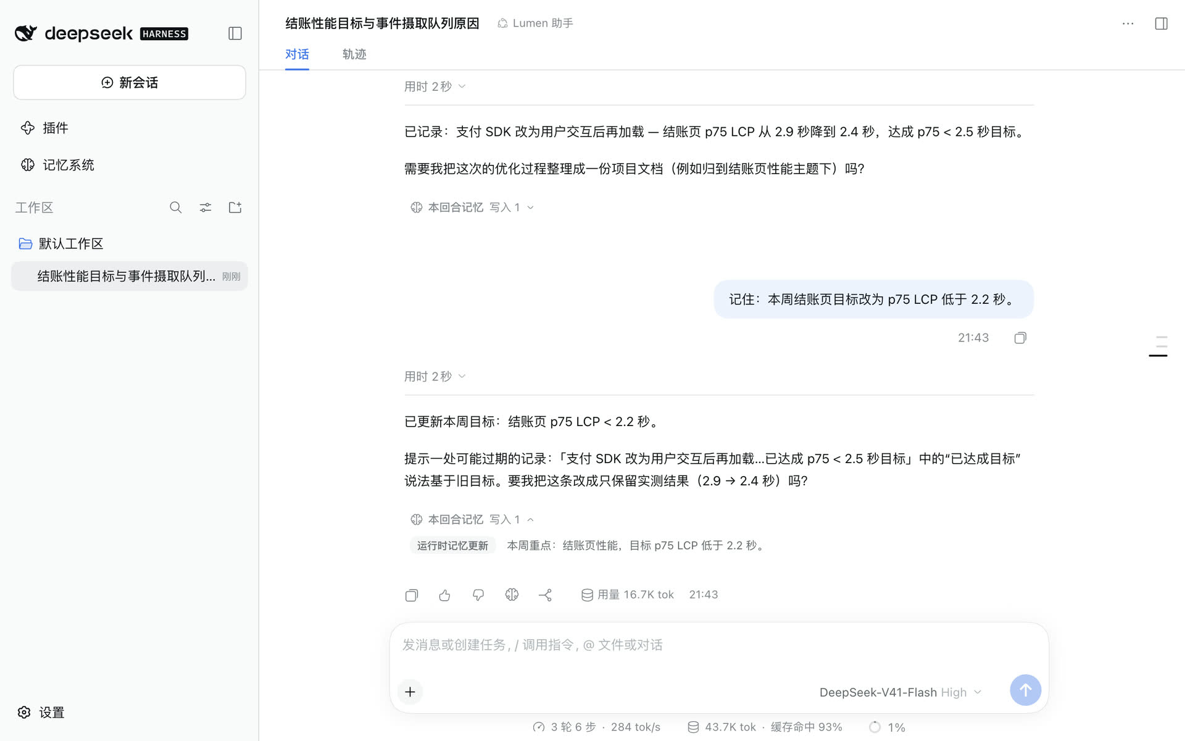Screen dimensions: 1185x741
Task: Click the 用量 16.7K tok indicator
Action: tap(628, 595)
